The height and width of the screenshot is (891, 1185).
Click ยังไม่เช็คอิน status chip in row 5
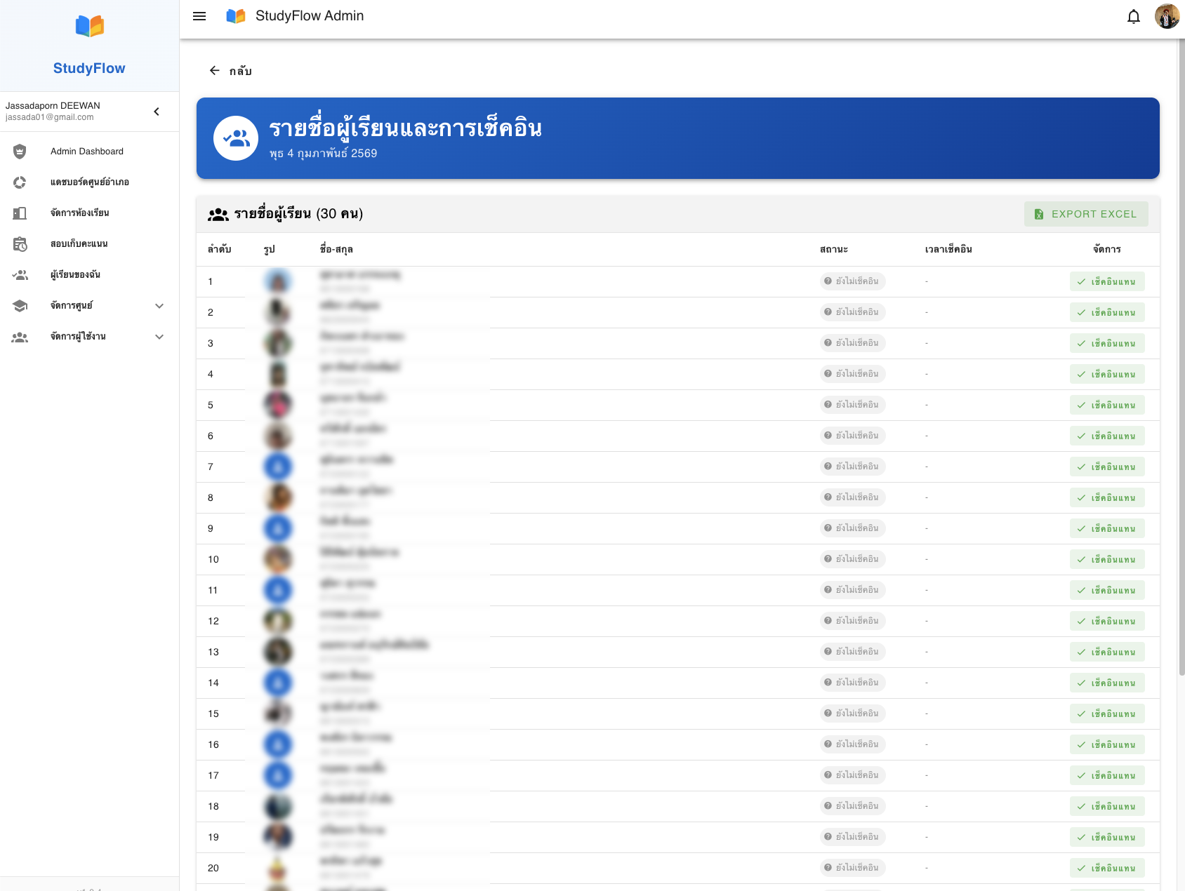coord(852,405)
